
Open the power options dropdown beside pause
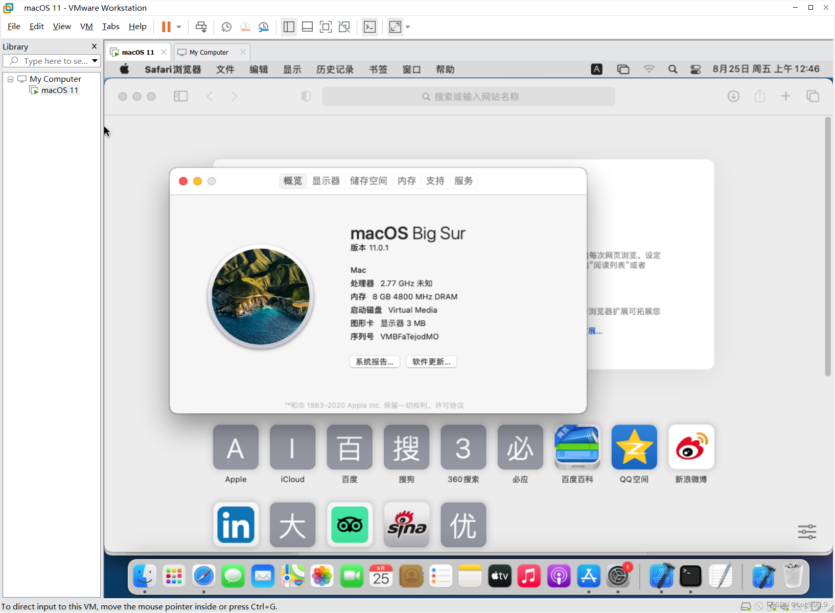(x=179, y=27)
